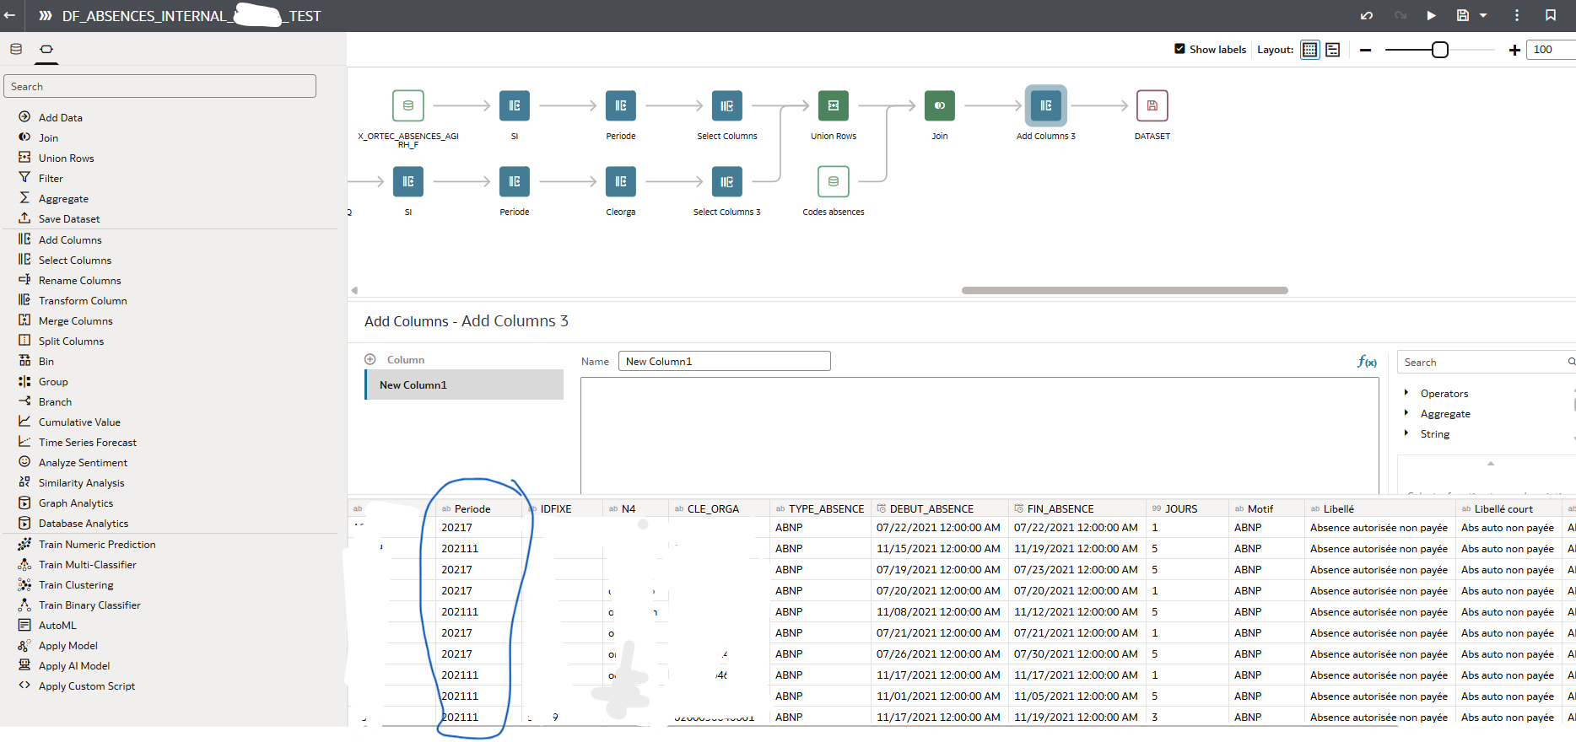Select the Select Columns 3 node
The image size is (1576, 742).
(727, 181)
